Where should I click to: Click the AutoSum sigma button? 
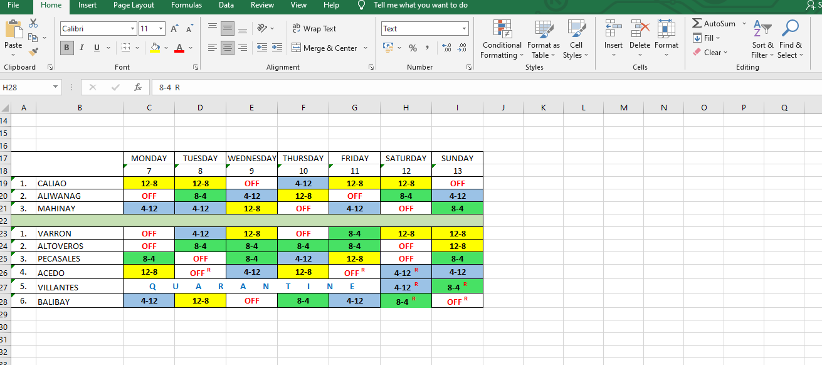coord(714,23)
